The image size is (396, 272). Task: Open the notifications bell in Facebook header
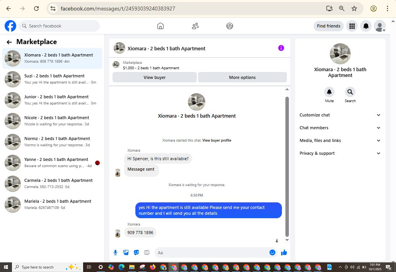(366, 26)
